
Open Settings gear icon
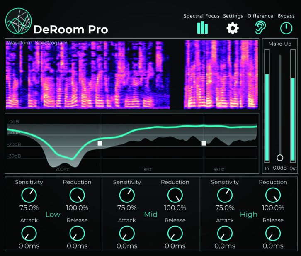(x=233, y=28)
